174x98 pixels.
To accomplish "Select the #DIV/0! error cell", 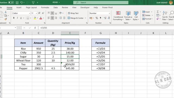I will pyautogui.click(x=70, y=65).
